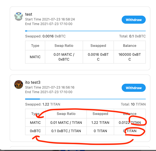Select the test pool title
The height and width of the screenshot is (151, 156).
click(x=29, y=14)
